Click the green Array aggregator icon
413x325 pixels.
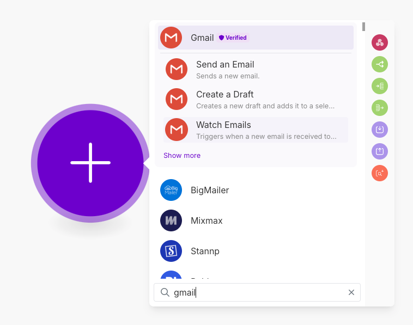380,108
